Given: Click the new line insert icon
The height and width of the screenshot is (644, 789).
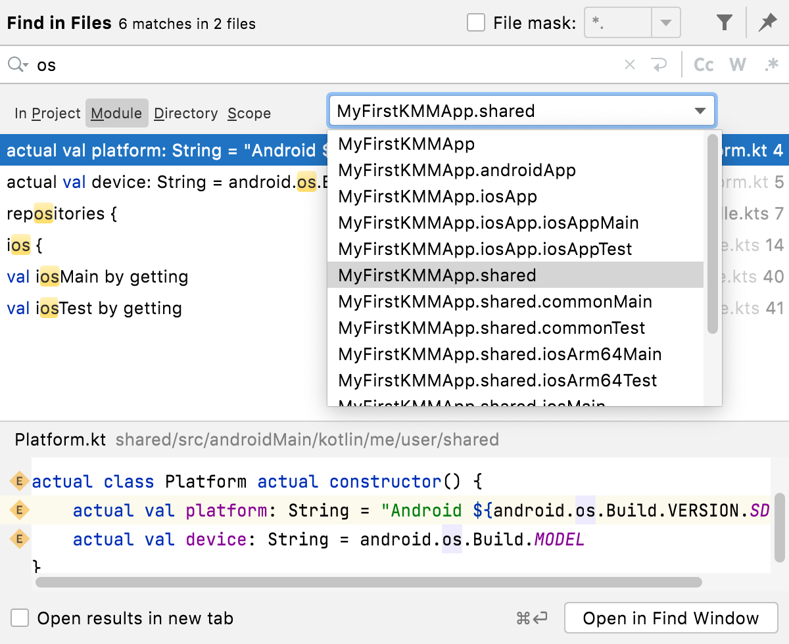Looking at the screenshot, I should tap(658, 65).
